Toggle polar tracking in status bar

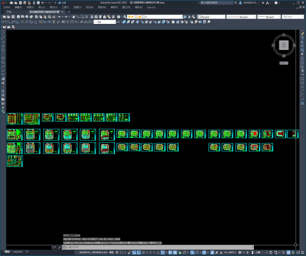click(x=143, y=252)
